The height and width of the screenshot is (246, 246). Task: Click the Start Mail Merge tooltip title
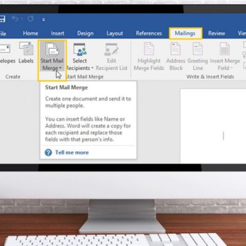tap(66, 87)
